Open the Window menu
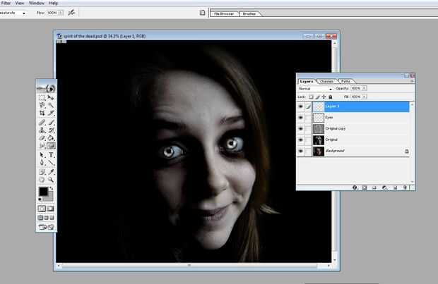 click(37, 3)
